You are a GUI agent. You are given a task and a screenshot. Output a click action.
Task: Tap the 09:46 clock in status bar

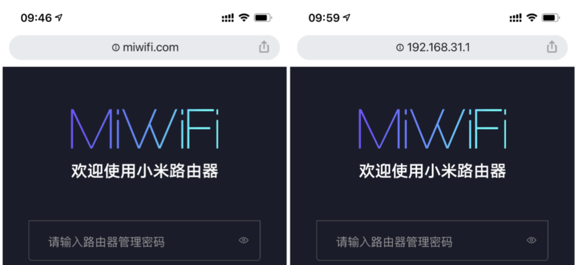click(x=36, y=18)
